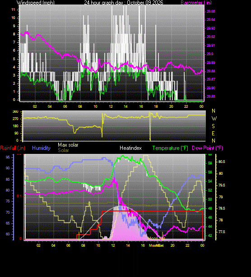251x277 pixels.
Task: Click the 0.1 rainfall axis value
Action: click(x=19, y=196)
